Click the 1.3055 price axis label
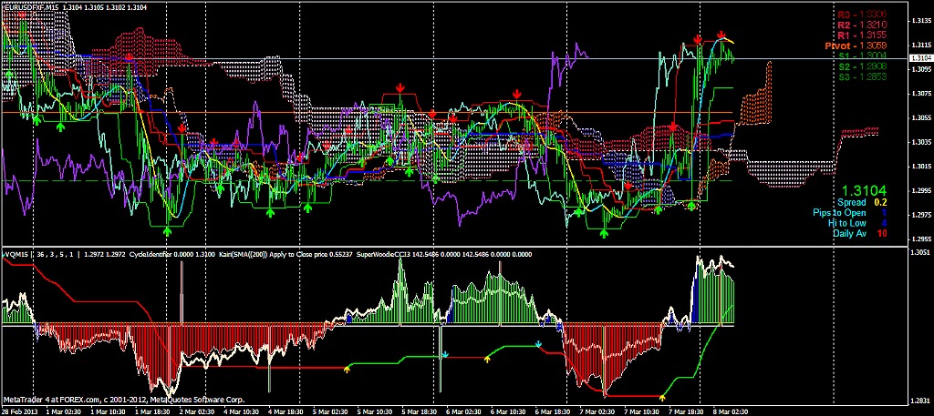Screen dimensions: 934x416 921,117
